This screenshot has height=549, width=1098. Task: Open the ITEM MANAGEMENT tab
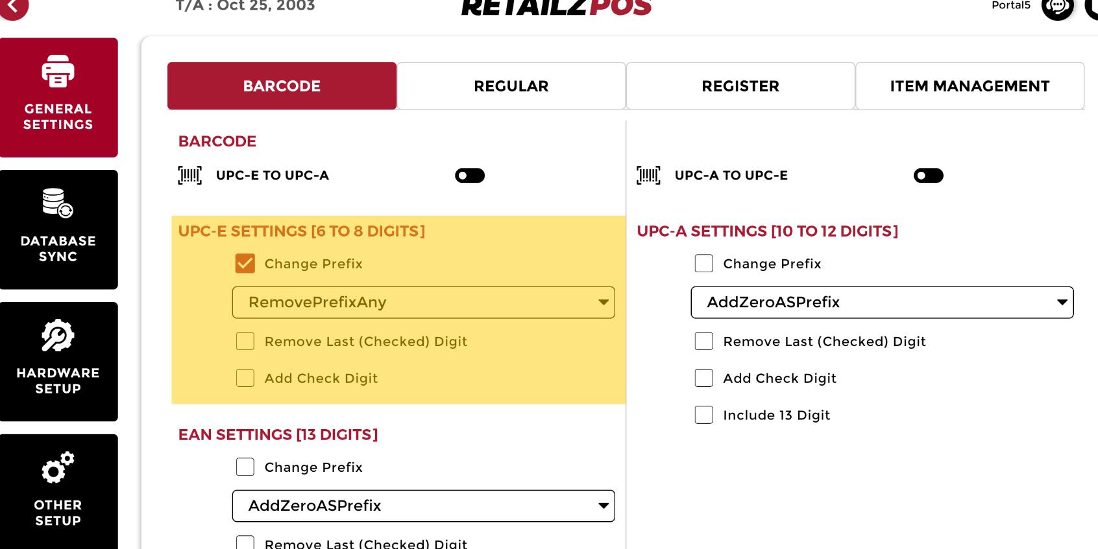(x=970, y=86)
